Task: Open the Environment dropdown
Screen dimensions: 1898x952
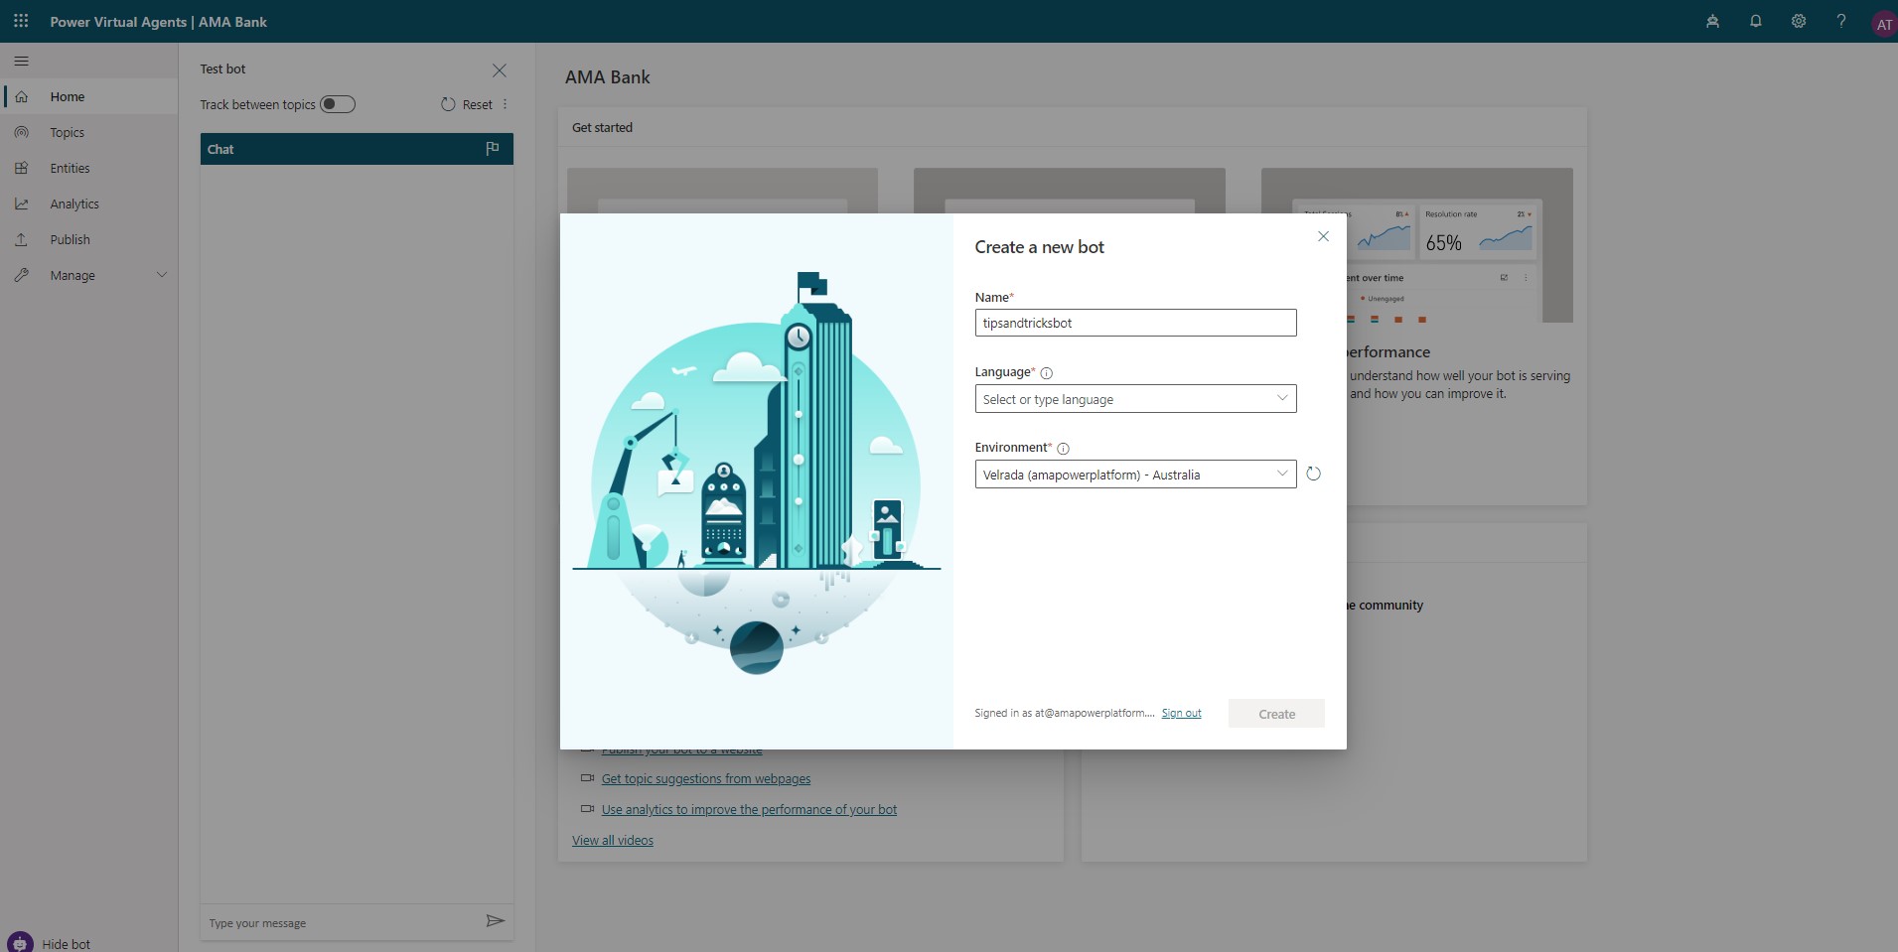Action: click(x=1135, y=475)
